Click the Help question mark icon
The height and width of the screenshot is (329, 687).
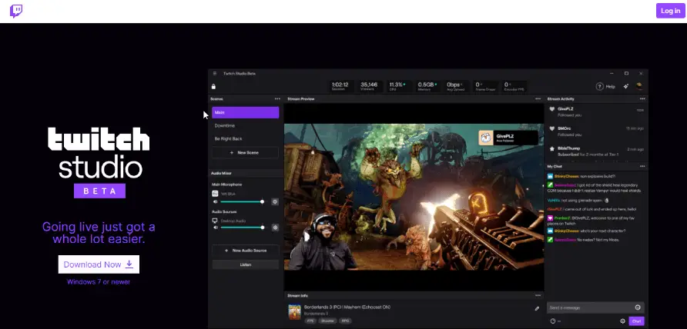tap(600, 87)
